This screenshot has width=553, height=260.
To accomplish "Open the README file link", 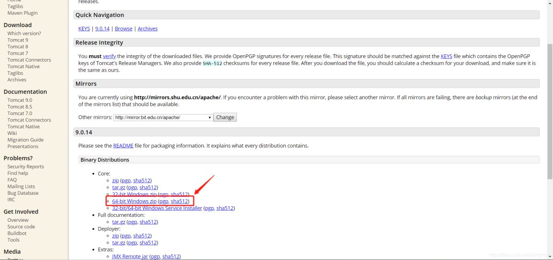I will point(123,146).
